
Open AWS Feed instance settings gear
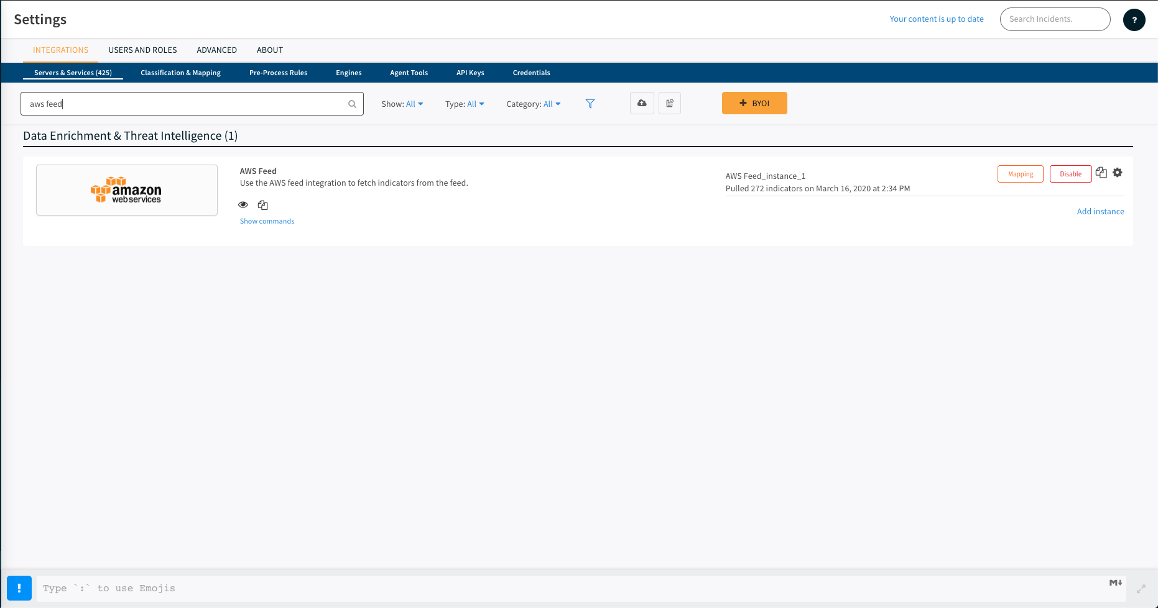(x=1118, y=173)
